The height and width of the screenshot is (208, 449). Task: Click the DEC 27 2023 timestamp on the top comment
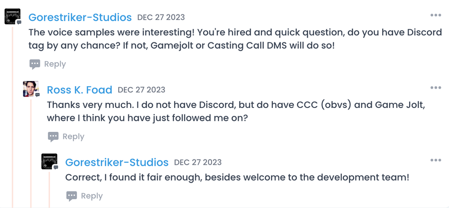point(161,17)
